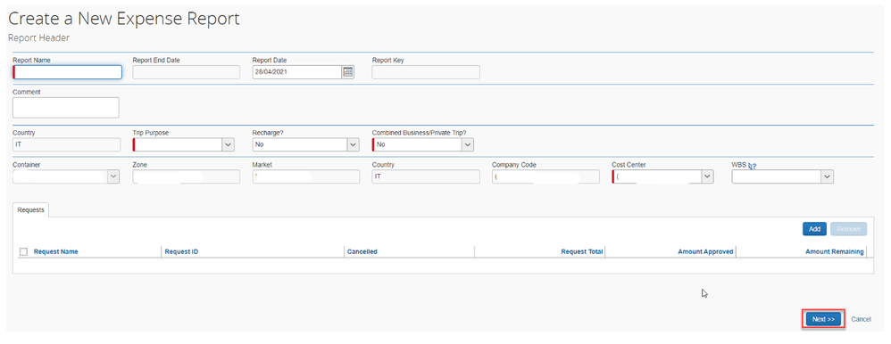This screenshot has width=891, height=344.
Task: Sort by Amount Remaining column
Action: [835, 251]
